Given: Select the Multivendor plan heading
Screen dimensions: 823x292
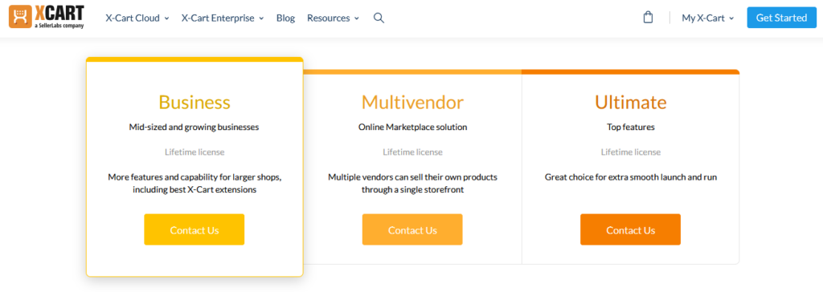Looking at the screenshot, I should 412,102.
